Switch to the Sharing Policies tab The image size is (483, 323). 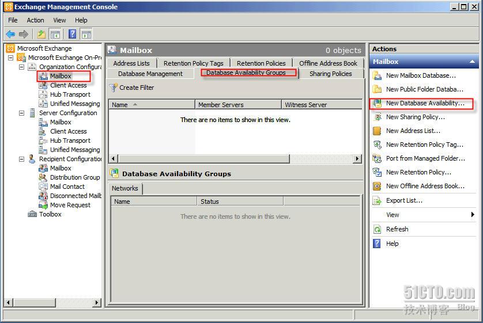pyautogui.click(x=331, y=74)
